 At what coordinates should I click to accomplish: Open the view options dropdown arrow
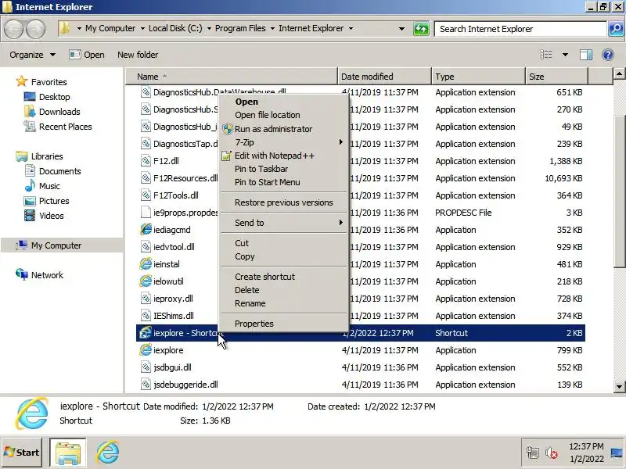pos(565,55)
